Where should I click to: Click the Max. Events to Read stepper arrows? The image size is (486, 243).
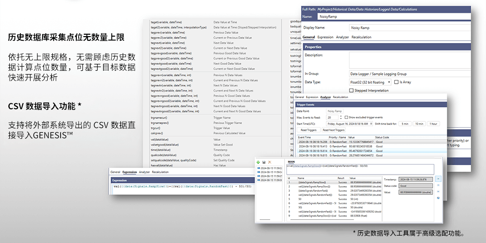pyautogui.click(x=341, y=118)
